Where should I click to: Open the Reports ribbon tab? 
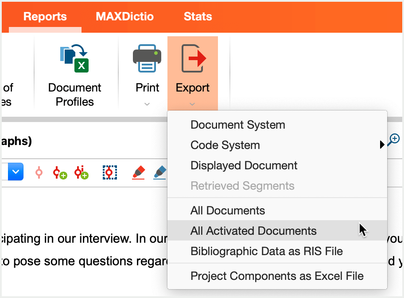click(45, 17)
